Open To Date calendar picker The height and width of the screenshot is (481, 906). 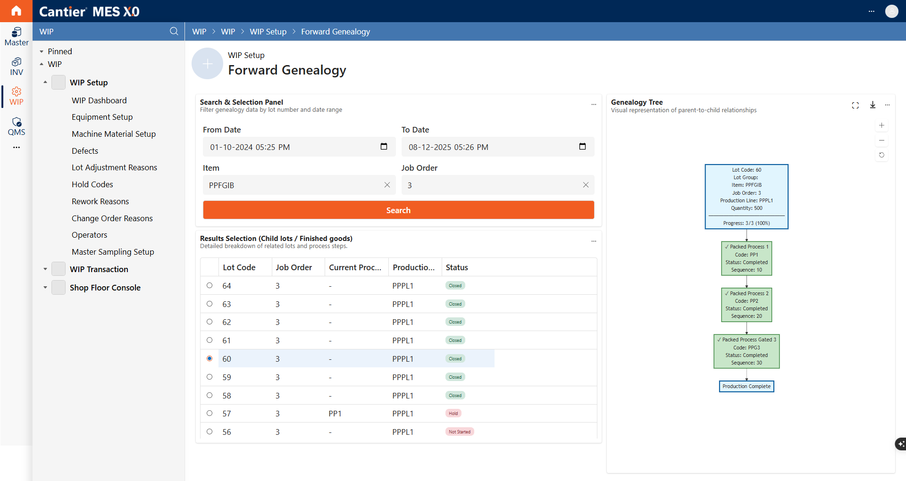tap(582, 147)
